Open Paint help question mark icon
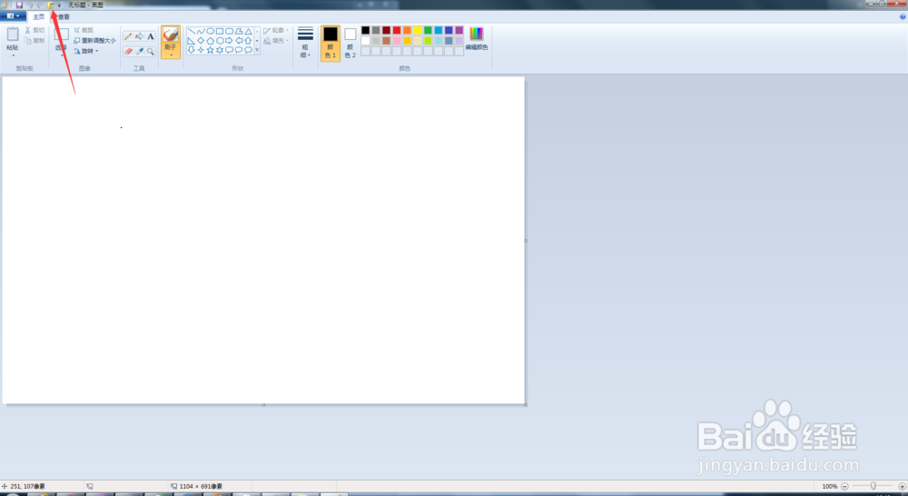908x496 pixels. 903,16
